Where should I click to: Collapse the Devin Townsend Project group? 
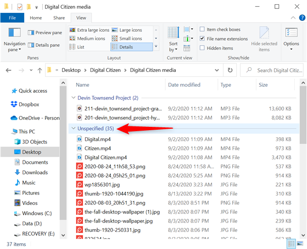pos(73,98)
